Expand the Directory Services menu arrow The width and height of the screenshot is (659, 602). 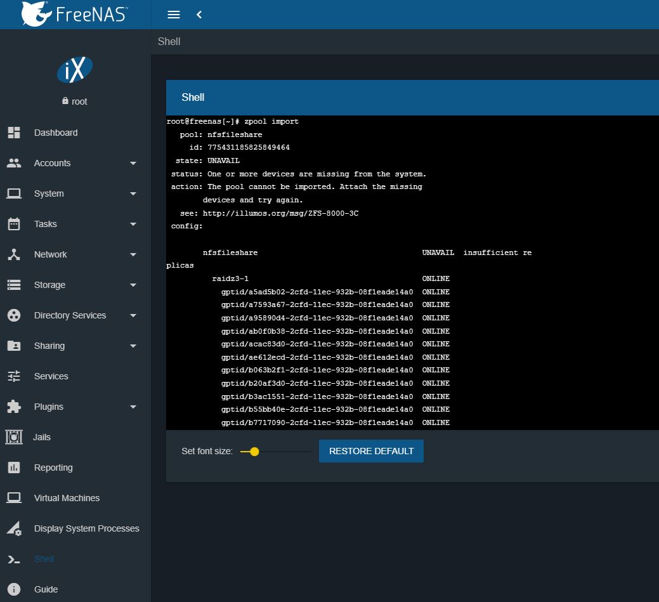pyautogui.click(x=133, y=315)
